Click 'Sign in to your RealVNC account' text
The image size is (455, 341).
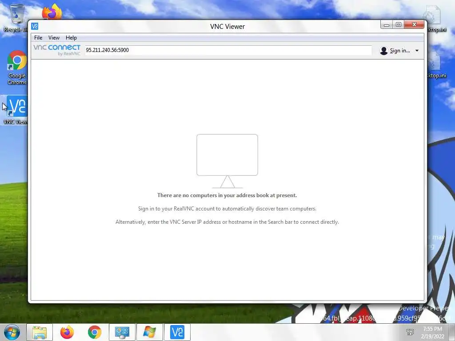[x=227, y=209]
